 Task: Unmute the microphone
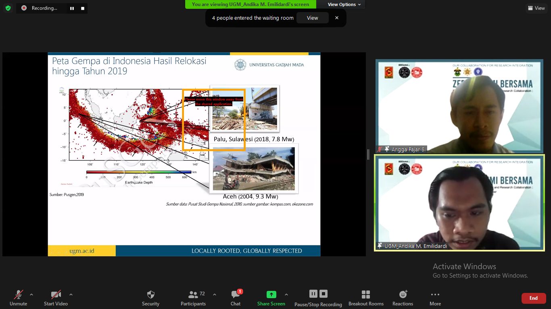pyautogui.click(x=19, y=295)
